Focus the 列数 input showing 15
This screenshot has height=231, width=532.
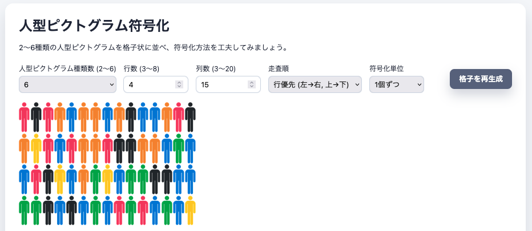click(221, 84)
